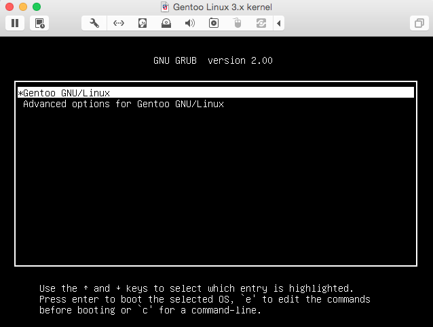The width and height of the screenshot is (433, 327).
Task: Enter Unity view with overlapping-windows button
Action: tap(419, 23)
